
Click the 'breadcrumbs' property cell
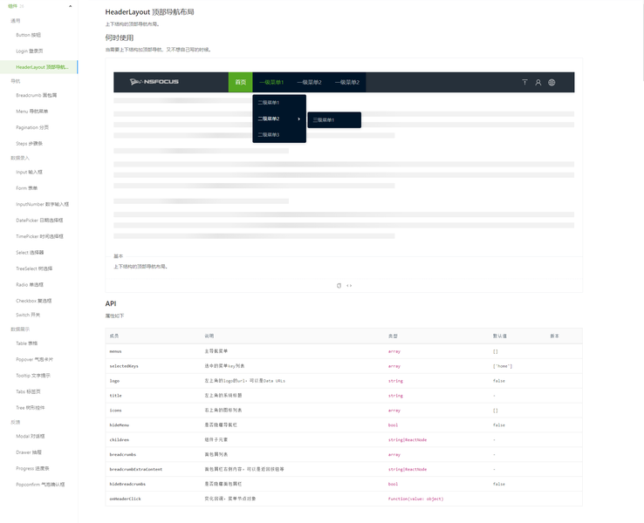click(154, 455)
